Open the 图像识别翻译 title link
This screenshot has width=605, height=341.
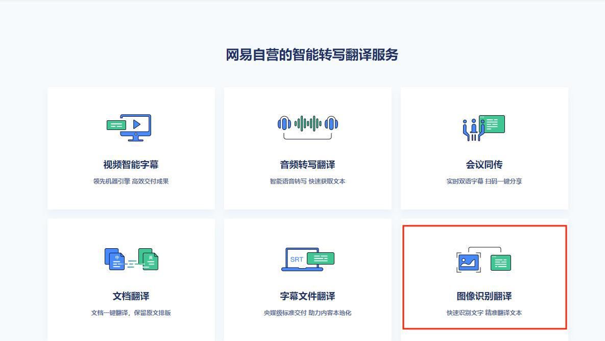(x=484, y=296)
